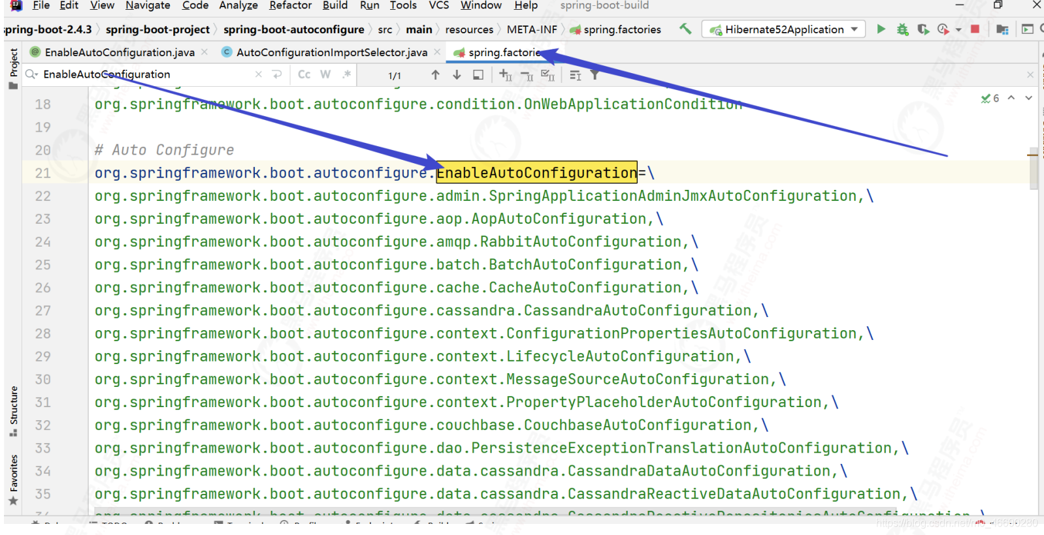Open the Navigate menu
The width and height of the screenshot is (1044, 535).
click(x=148, y=6)
